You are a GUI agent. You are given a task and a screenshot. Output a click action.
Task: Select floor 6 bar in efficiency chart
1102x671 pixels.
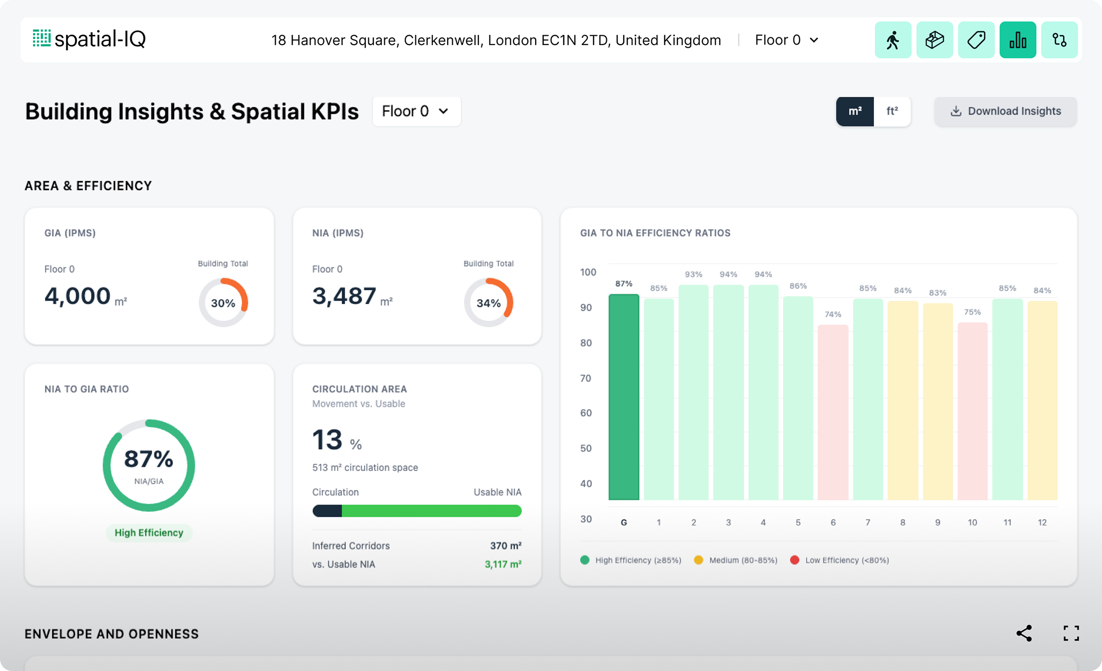point(832,412)
